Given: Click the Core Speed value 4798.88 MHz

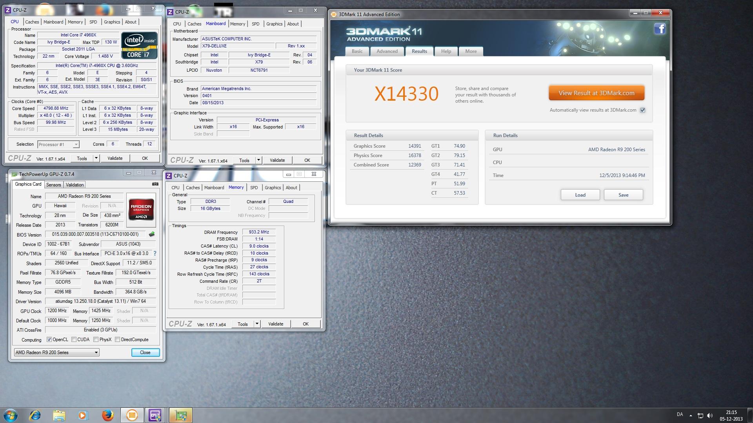Looking at the screenshot, I should [x=56, y=108].
